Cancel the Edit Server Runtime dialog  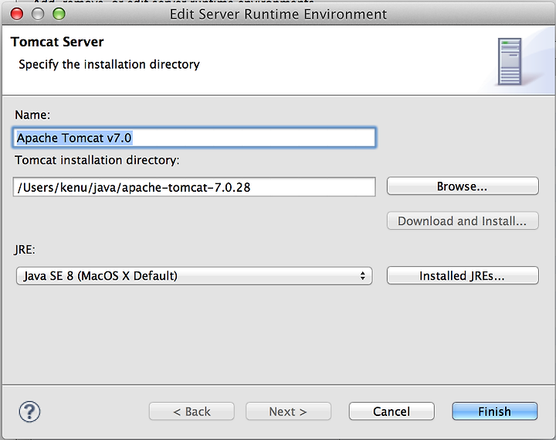392,411
